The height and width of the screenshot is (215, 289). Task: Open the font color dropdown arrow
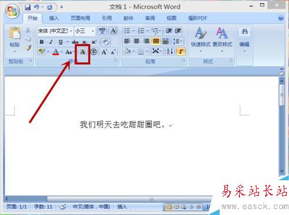pos(61,52)
